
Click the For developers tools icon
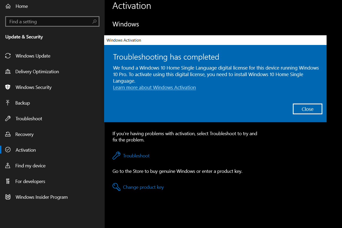pos(8,181)
